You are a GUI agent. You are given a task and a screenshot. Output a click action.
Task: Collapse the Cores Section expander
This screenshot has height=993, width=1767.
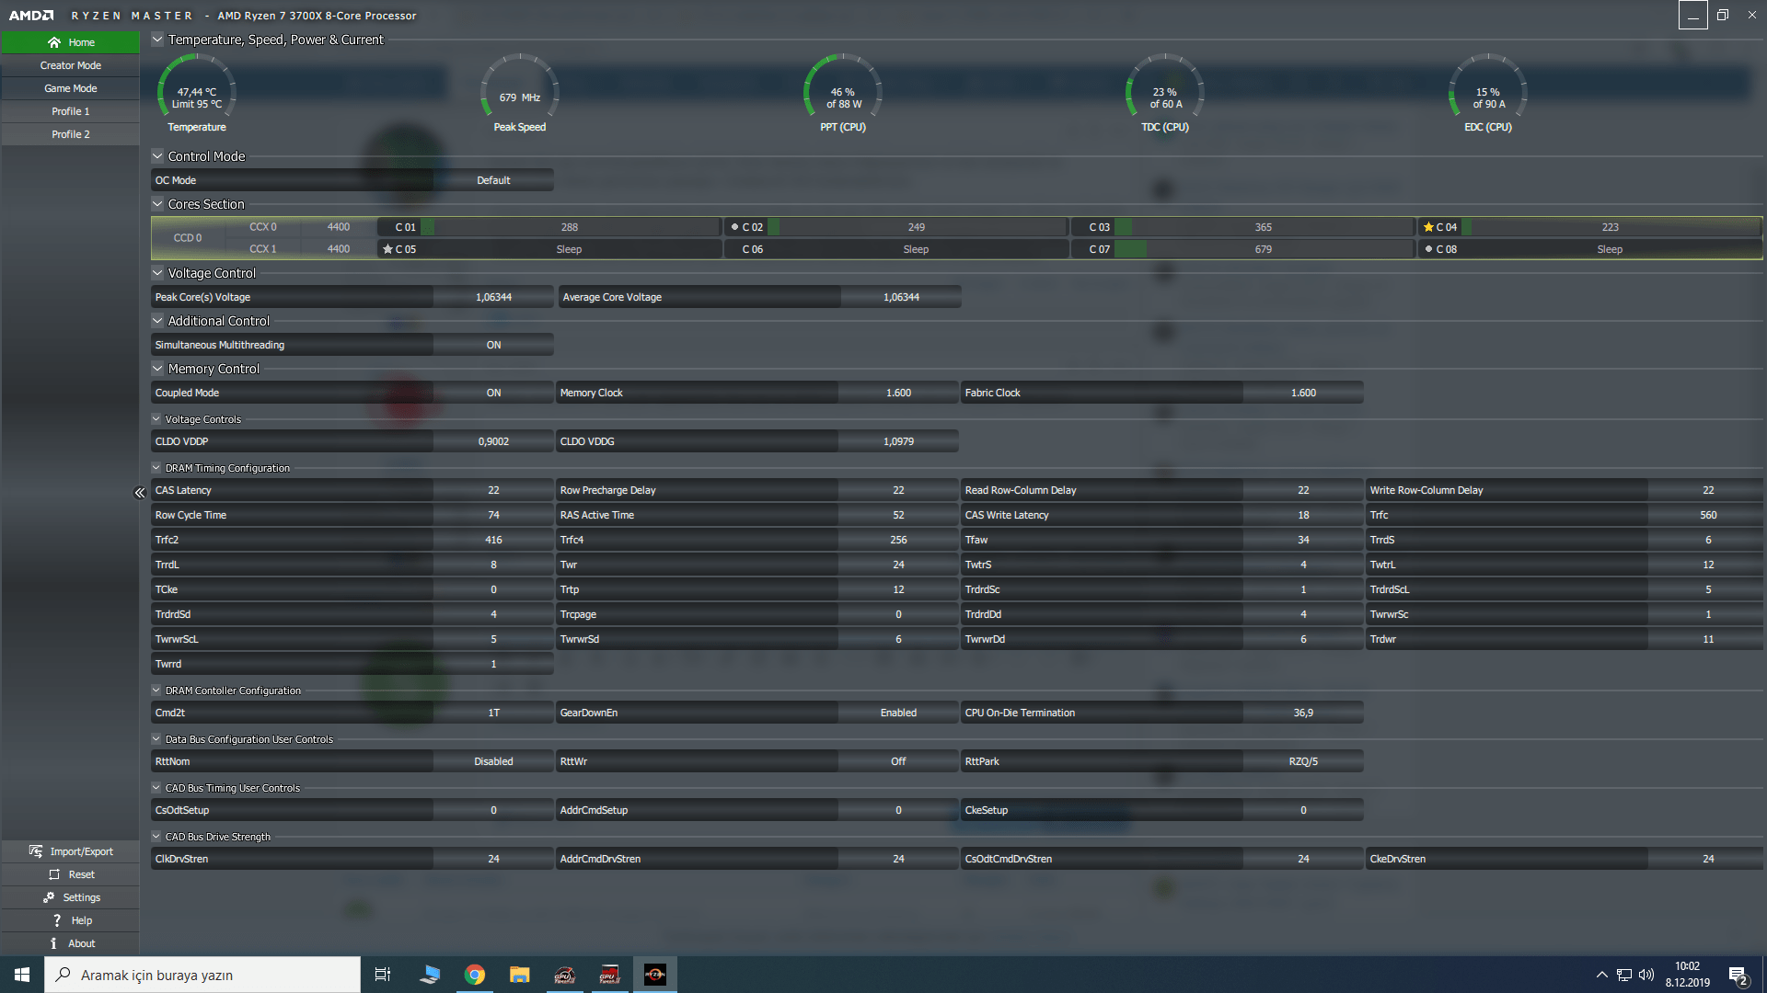click(157, 204)
